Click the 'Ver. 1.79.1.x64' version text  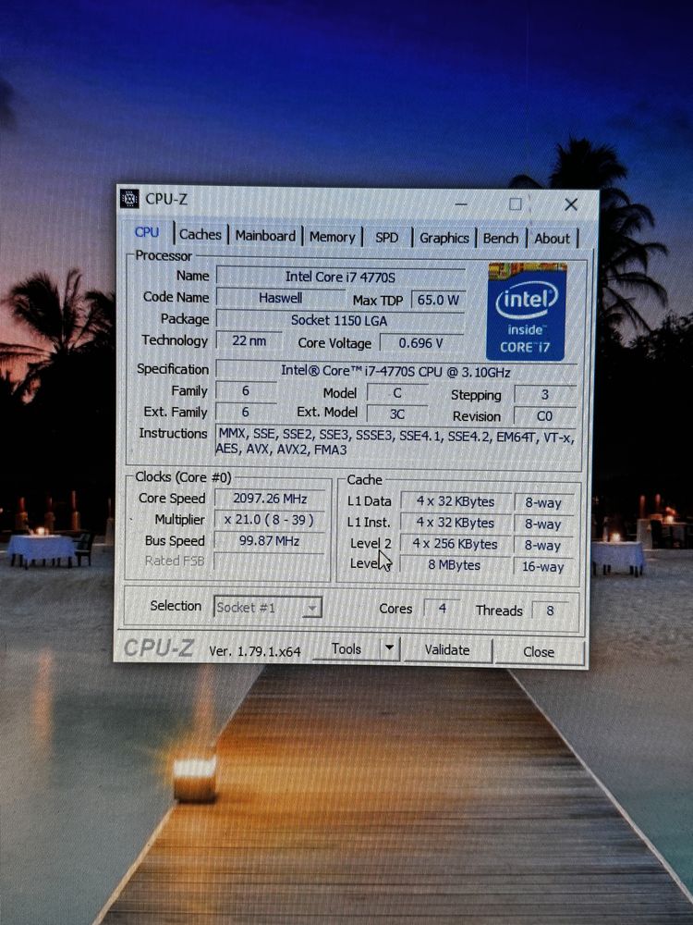(255, 651)
